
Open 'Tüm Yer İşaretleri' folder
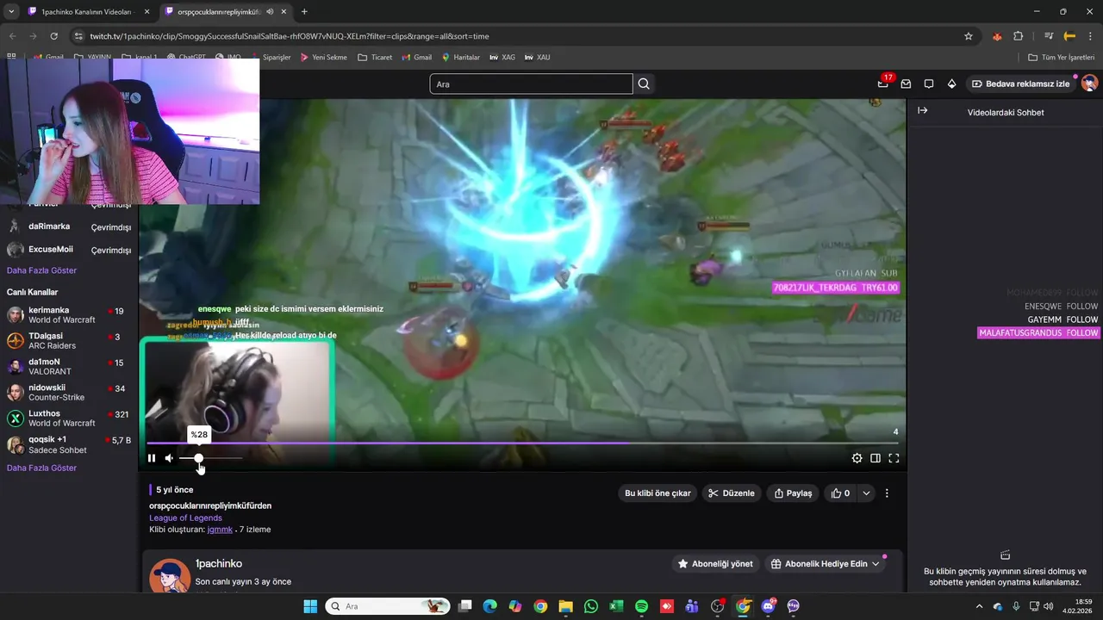coord(1061,57)
